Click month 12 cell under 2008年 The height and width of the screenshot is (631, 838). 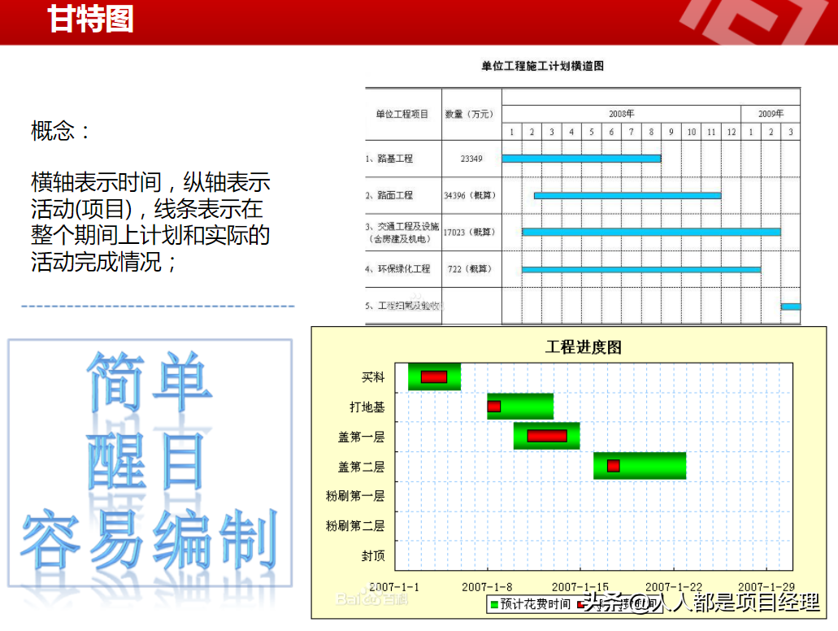[x=731, y=132]
